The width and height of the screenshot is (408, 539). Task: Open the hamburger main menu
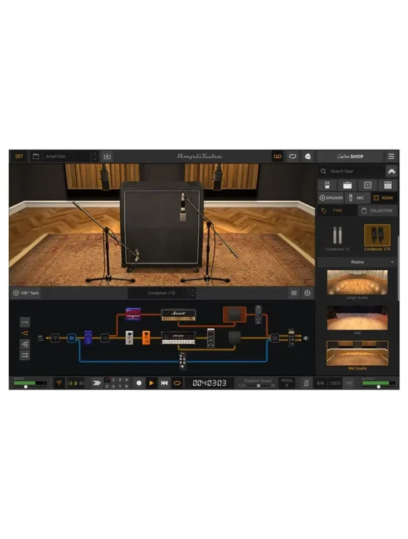tap(391, 156)
